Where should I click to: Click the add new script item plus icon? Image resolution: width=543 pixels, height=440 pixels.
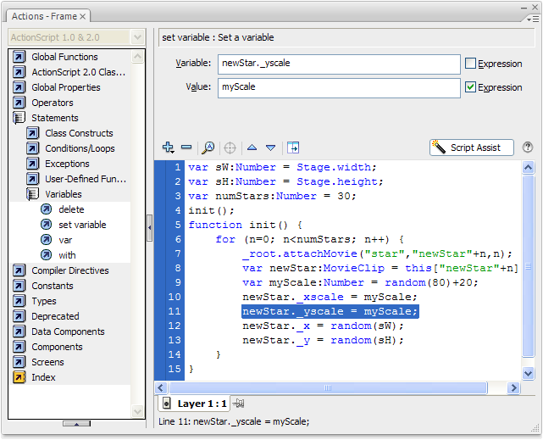click(x=168, y=148)
